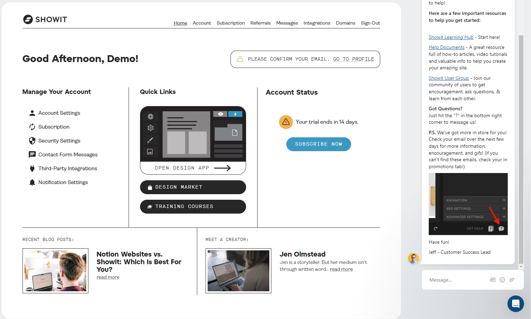Click the chat panel scrollbar
Viewport: 531px width, 319px height.
(521, 149)
